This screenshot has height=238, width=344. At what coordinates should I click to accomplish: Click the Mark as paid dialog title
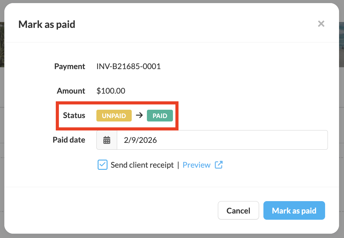(x=47, y=24)
